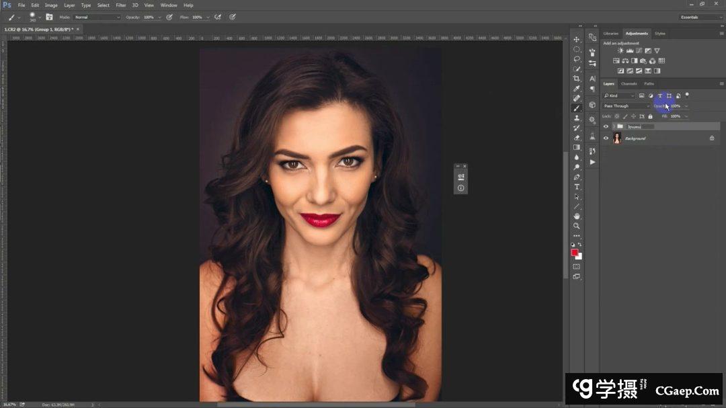Switch to the Channels tab

[629, 84]
